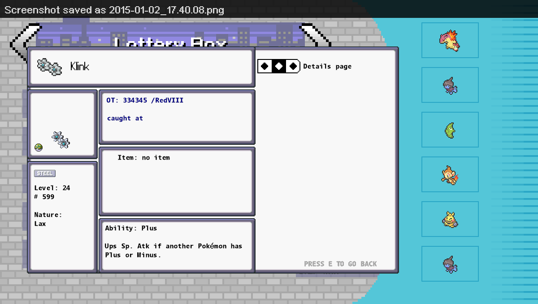
Task: Click the green Poké Ball icon under the portrait
Action: pyautogui.click(x=39, y=148)
